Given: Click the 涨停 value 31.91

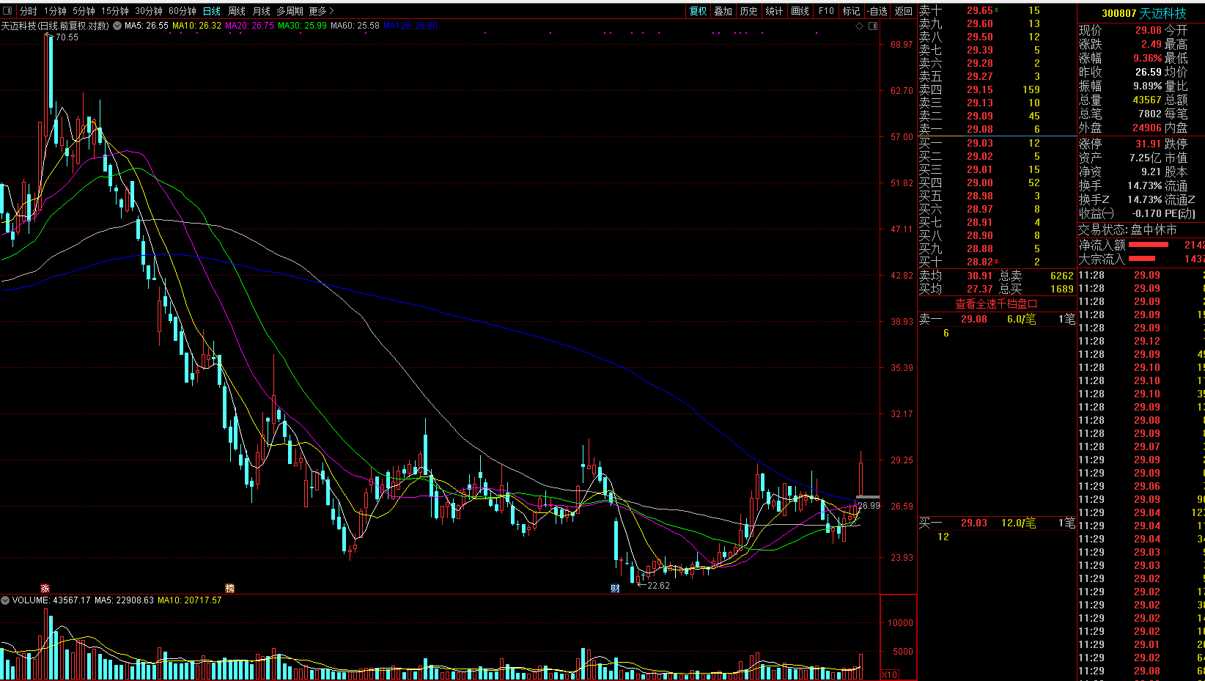Looking at the screenshot, I should tap(1148, 144).
